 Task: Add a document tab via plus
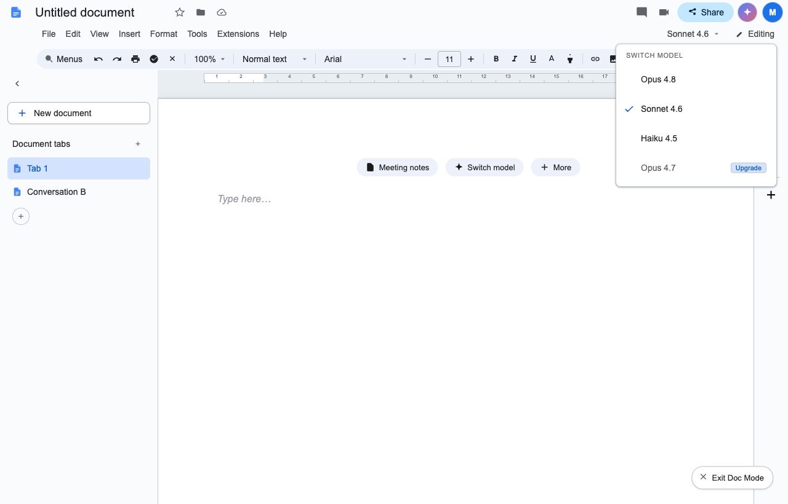pos(138,144)
